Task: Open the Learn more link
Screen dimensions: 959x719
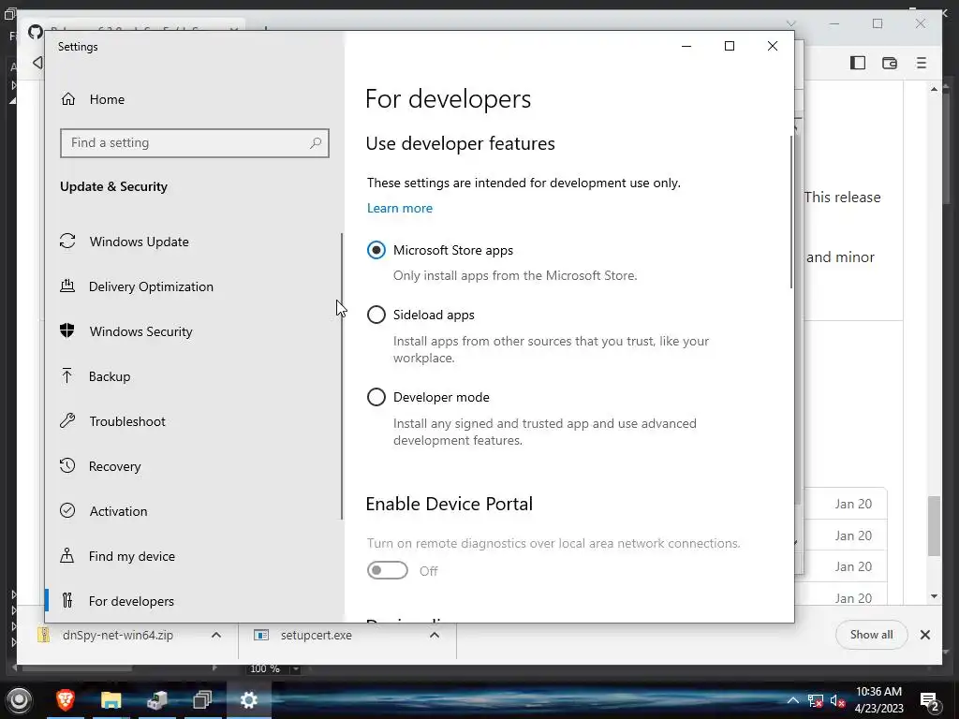Action: 399,208
